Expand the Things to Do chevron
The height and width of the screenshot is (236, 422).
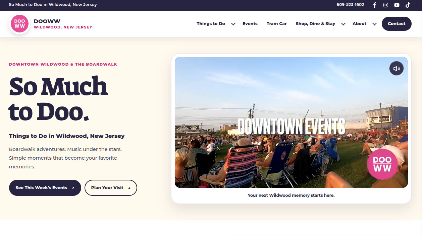tap(233, 24)
